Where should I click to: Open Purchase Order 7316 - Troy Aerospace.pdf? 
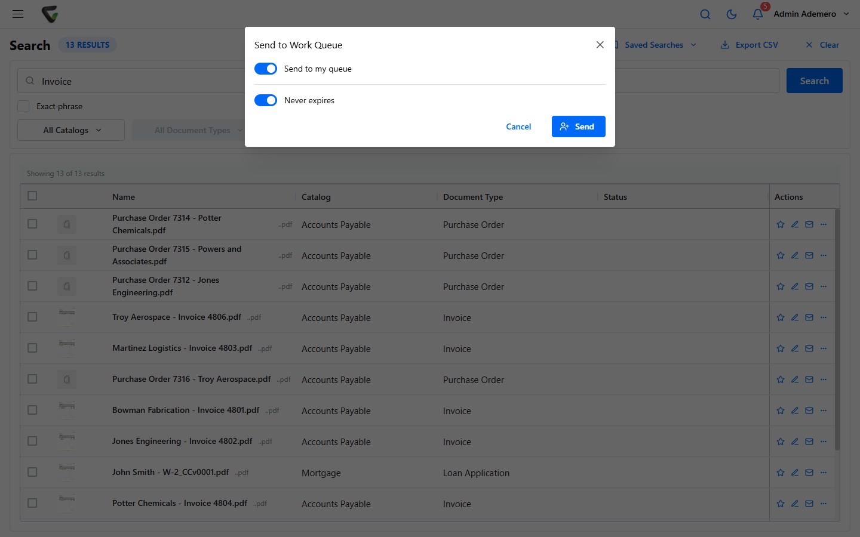192,379
